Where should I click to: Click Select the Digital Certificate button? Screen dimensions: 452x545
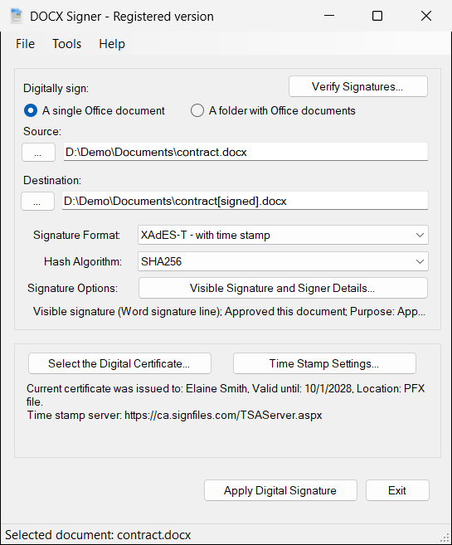tap(119, 363)
